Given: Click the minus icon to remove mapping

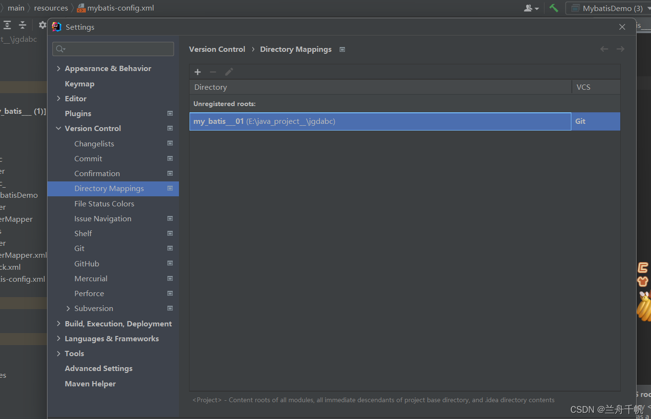Looking at the screenshot, I should (213, 72).
